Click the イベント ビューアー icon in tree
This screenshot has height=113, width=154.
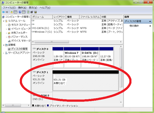[x=9, y=29]
